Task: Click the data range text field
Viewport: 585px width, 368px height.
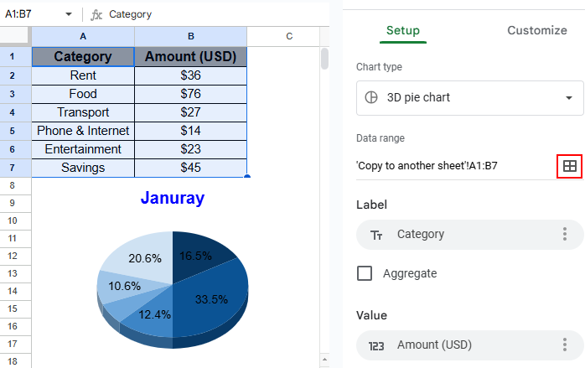Action: pos(453,166)
